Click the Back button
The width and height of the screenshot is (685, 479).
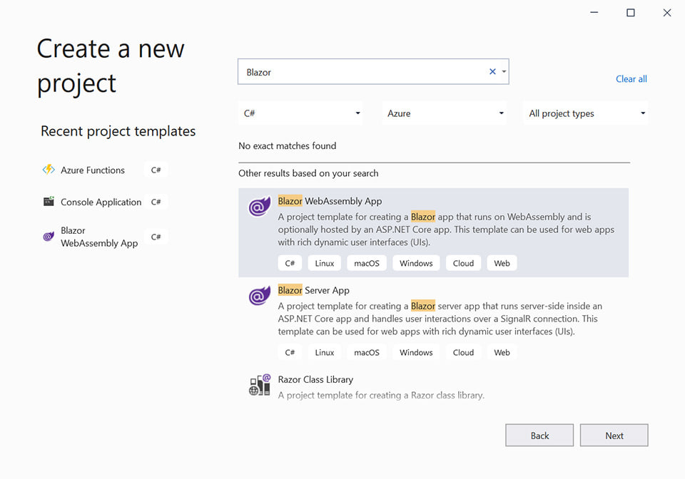tap(539, 436)
